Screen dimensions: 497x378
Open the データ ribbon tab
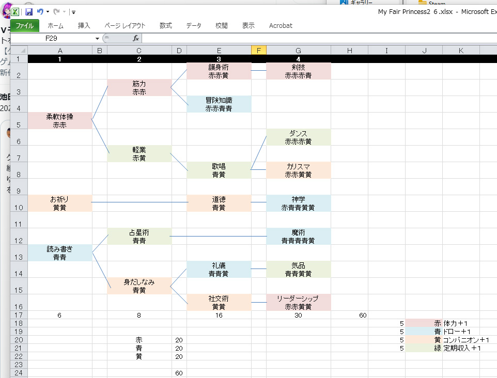(193, 26)
